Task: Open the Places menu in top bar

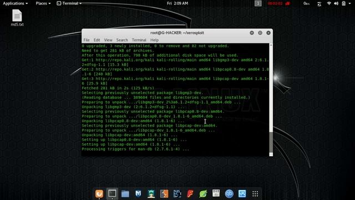Action: (x=43, y=3)
